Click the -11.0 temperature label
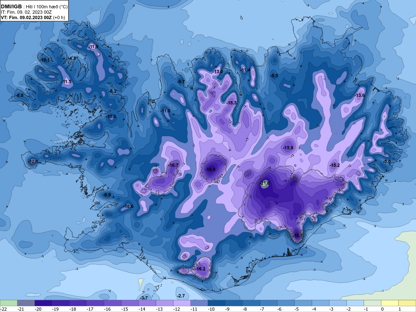 [166, 111]
